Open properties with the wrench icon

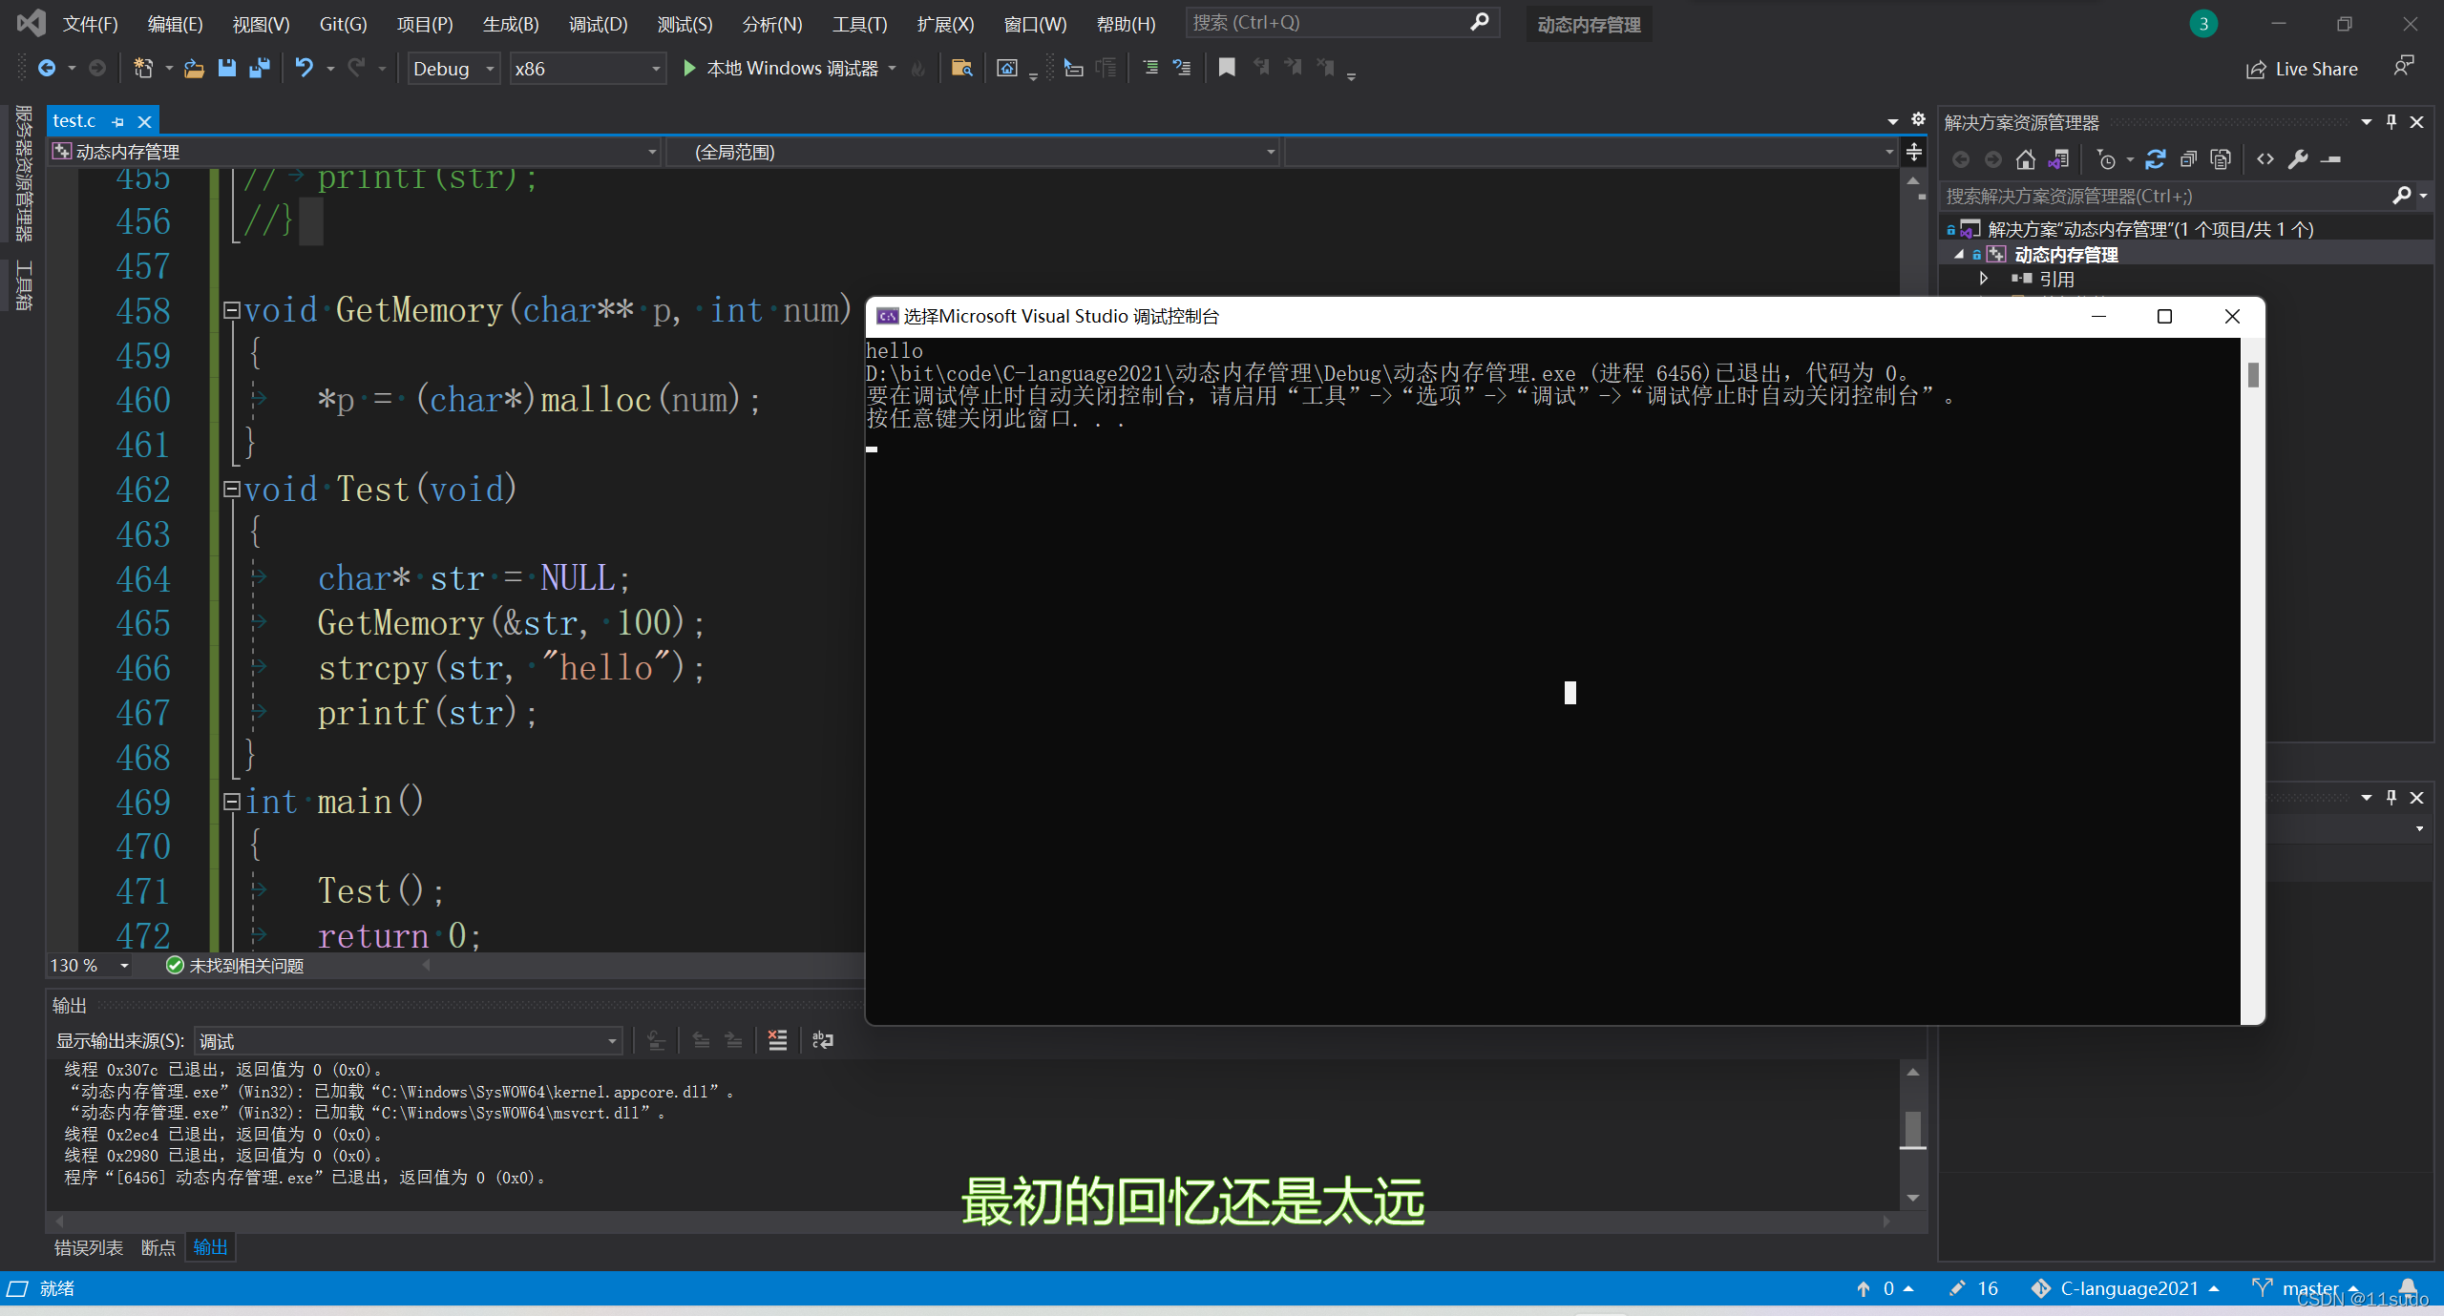coord(2298,159)
